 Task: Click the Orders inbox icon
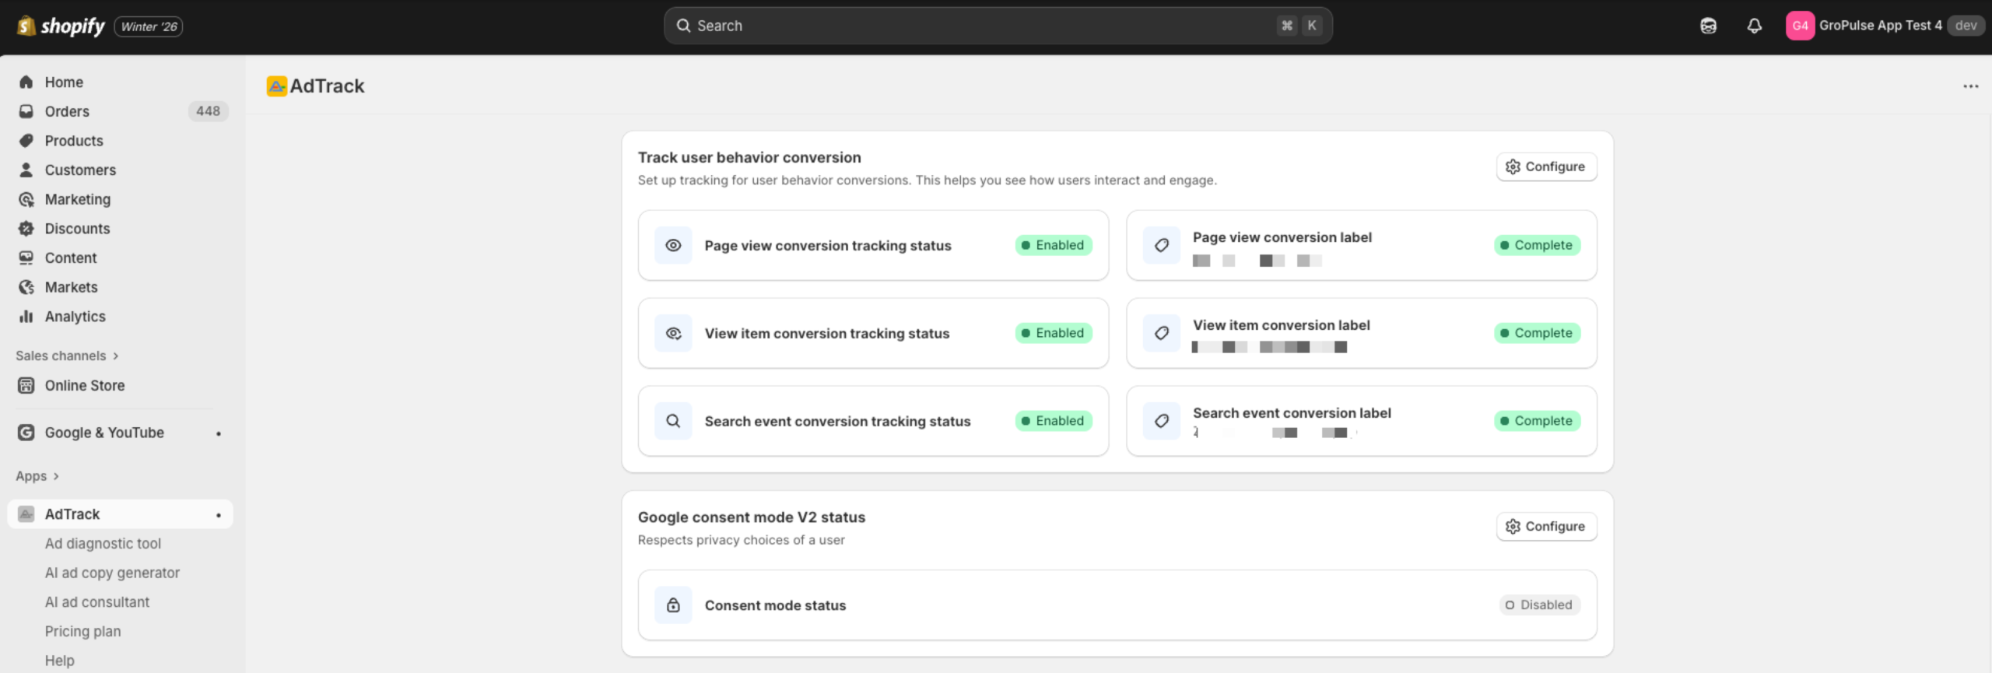pyautogui.click(x=26, y=111)
